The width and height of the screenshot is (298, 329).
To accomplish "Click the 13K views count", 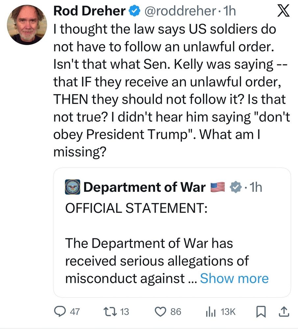I will tap(228, 312).
